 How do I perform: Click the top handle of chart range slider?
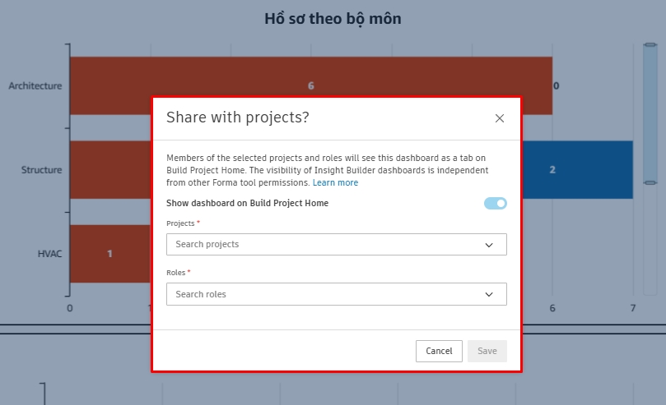pyautogui.click(x=650, y=44)
